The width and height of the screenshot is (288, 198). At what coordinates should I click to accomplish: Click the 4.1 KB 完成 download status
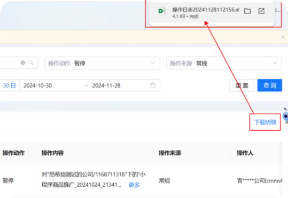pyautogui.click(x=185, y=17)
